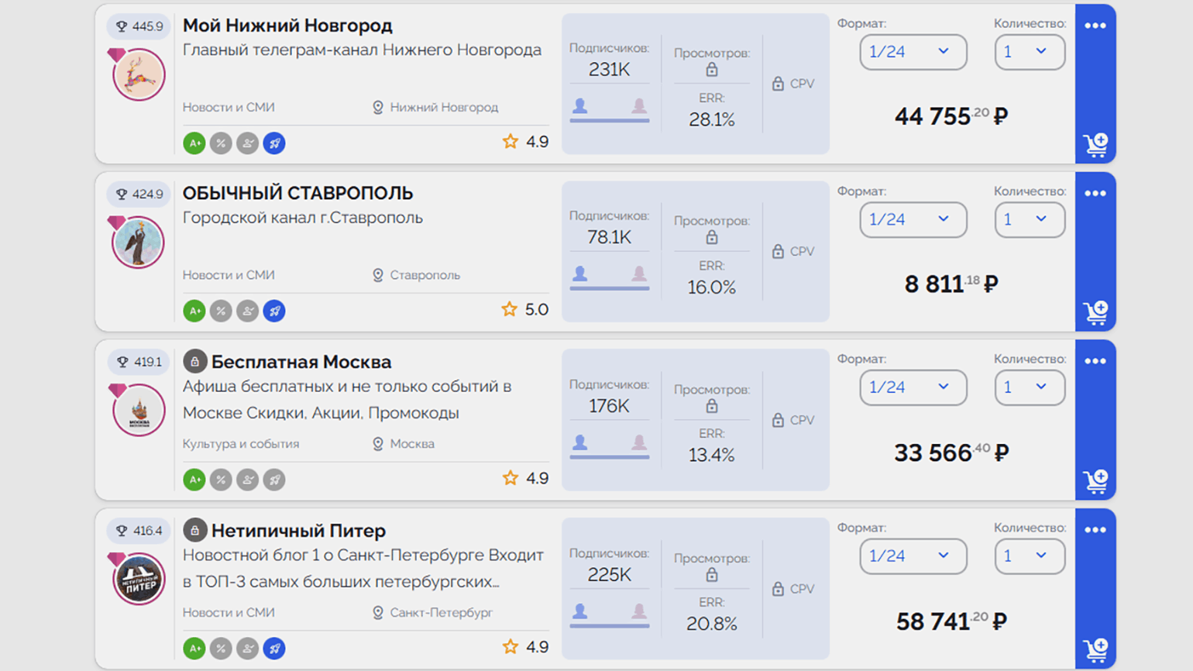The image size is (1193, 671).
Task: Click the percent badge on Мой Нижний Новгород
Action: point(221,143)
